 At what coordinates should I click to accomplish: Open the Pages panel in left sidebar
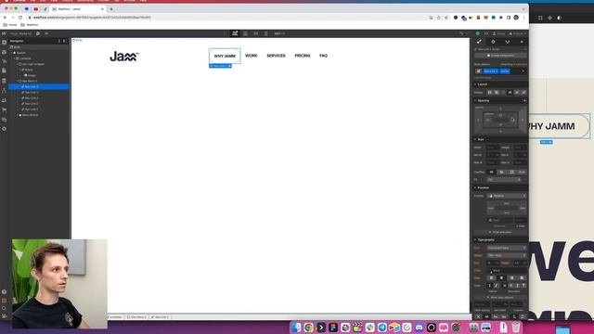[x=4, y=71]
